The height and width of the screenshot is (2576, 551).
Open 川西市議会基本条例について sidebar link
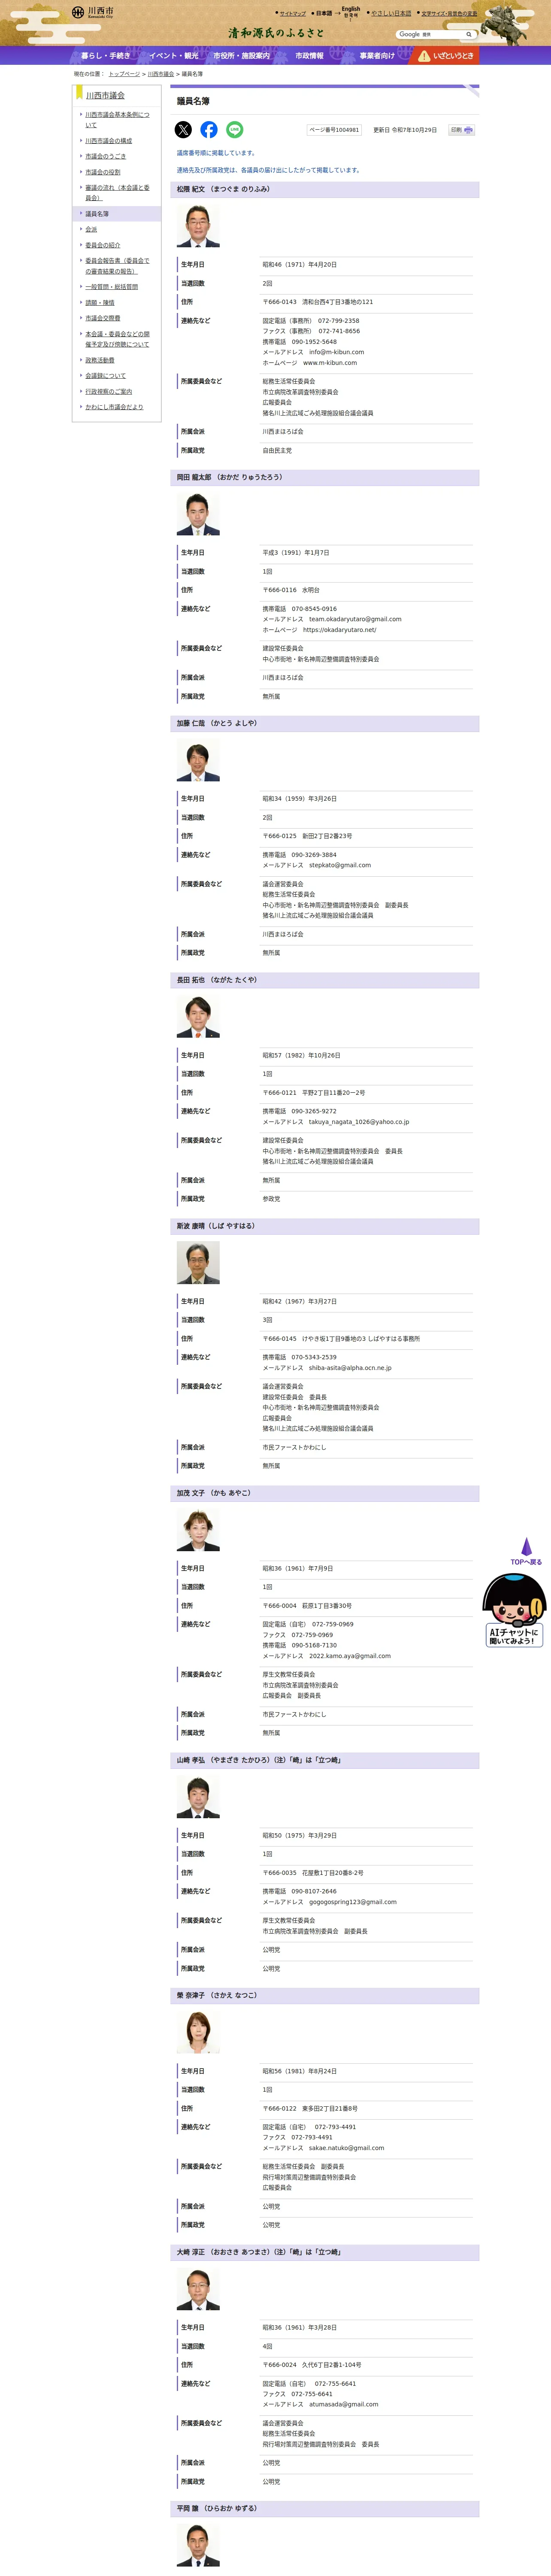[x=117, y=120]
